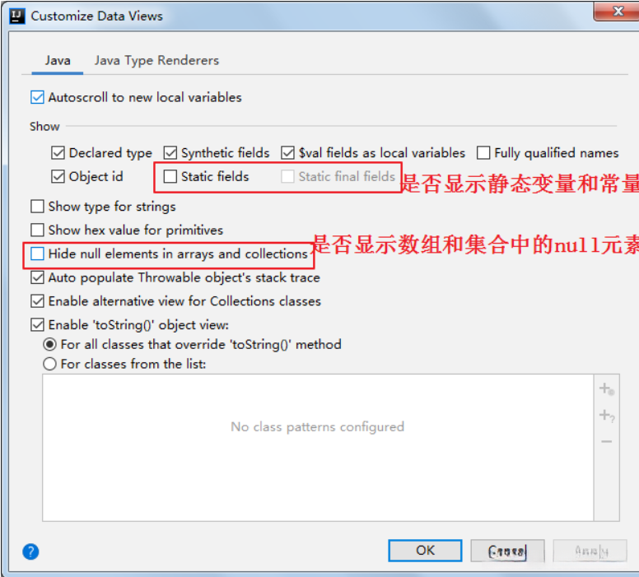Click the add pattern with question mark icon

pyautogui.click(x=606, y=415)
